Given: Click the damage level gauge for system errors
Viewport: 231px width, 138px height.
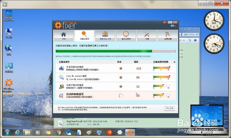Looking at the screenshot, I should [x=162, y=68].
